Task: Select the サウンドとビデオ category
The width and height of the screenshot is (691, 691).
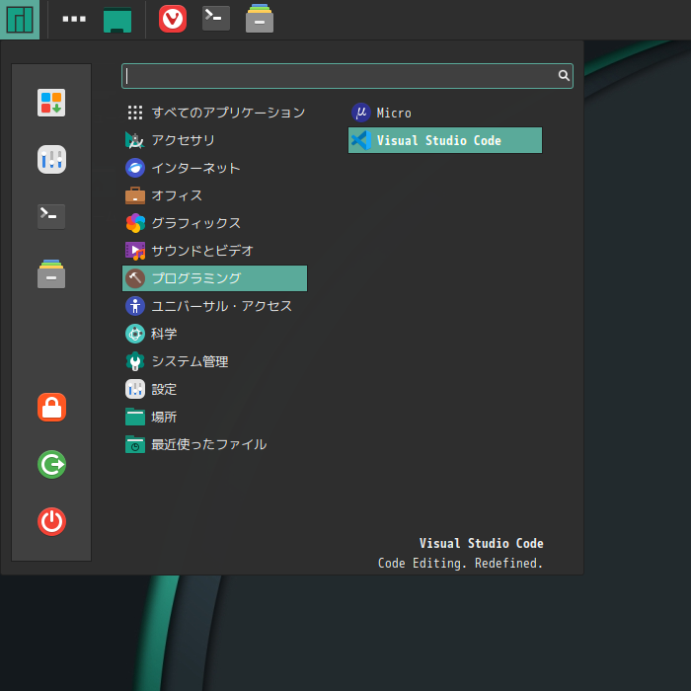Action: [214, 251]
